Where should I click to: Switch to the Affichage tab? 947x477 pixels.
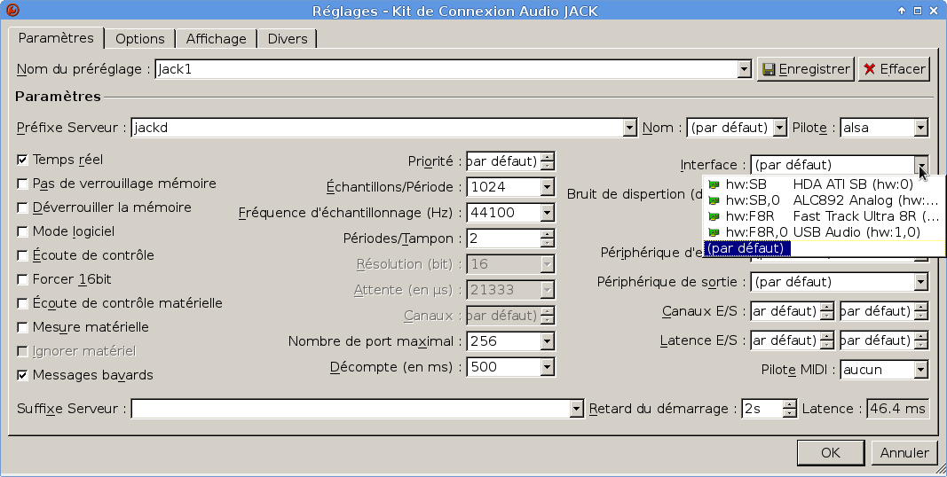click(217, 39)
